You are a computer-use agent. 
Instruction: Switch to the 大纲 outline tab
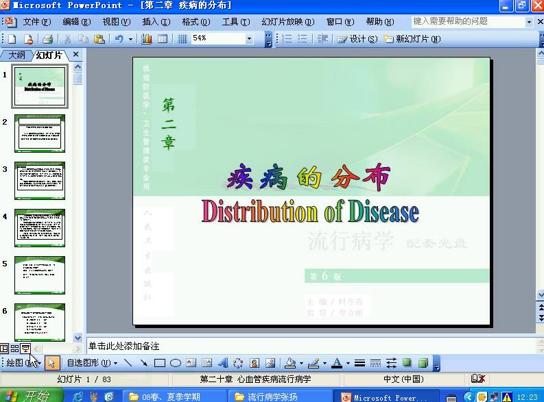[x=16, y=55]
